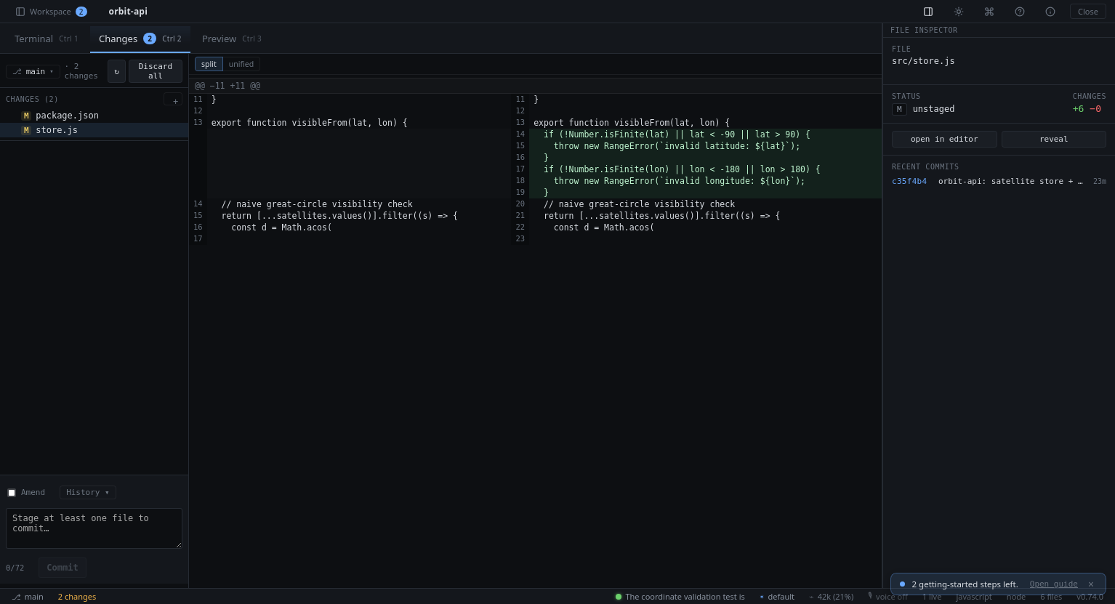Click the blue Workspace count badge
This screenshot has width=1115, height=604.
pos(81,12)
